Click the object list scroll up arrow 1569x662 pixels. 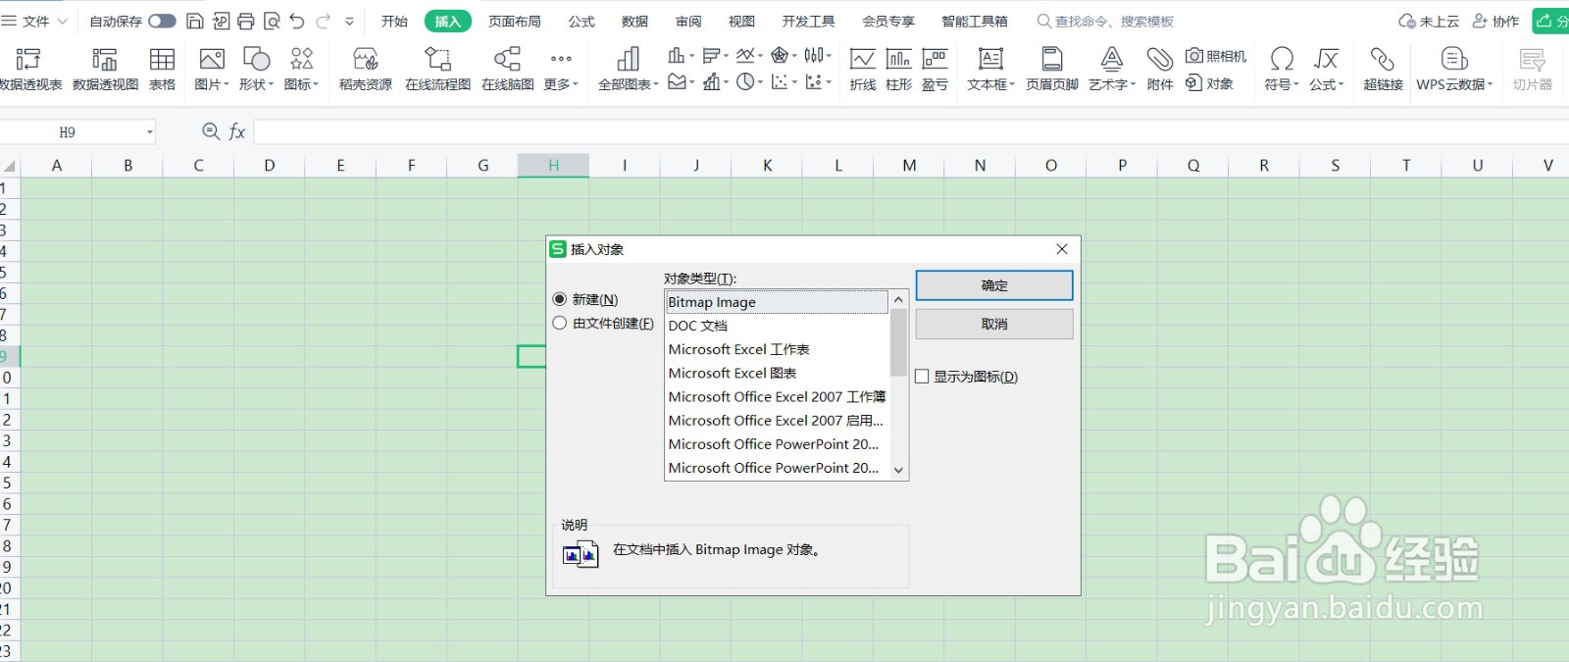[898, 299]
